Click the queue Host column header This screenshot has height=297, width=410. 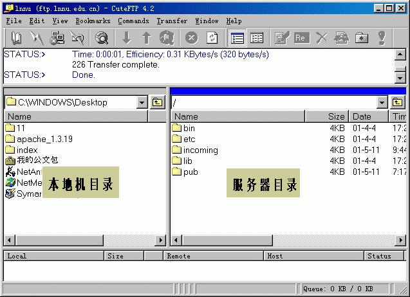(x=314, y=256)
